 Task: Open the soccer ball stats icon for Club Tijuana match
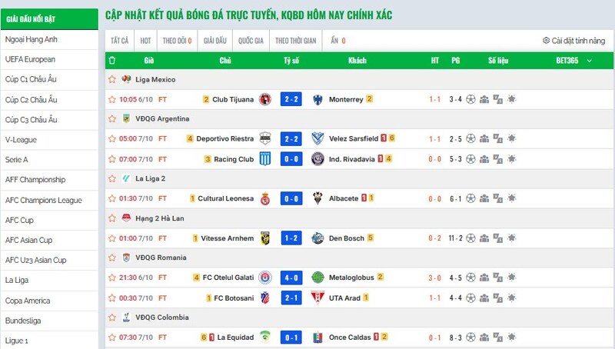[471, 99]
